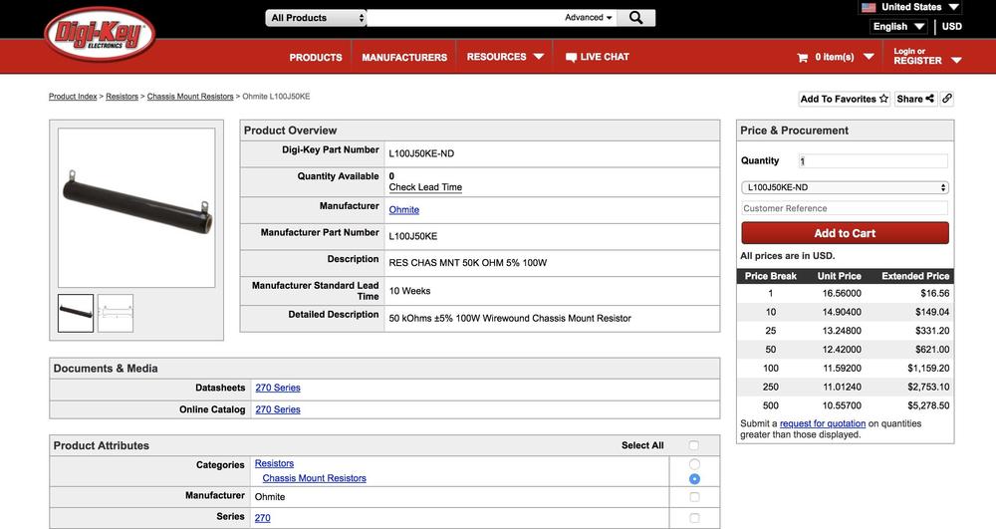Open the Ohmite manufacturer link

point(404,209)
